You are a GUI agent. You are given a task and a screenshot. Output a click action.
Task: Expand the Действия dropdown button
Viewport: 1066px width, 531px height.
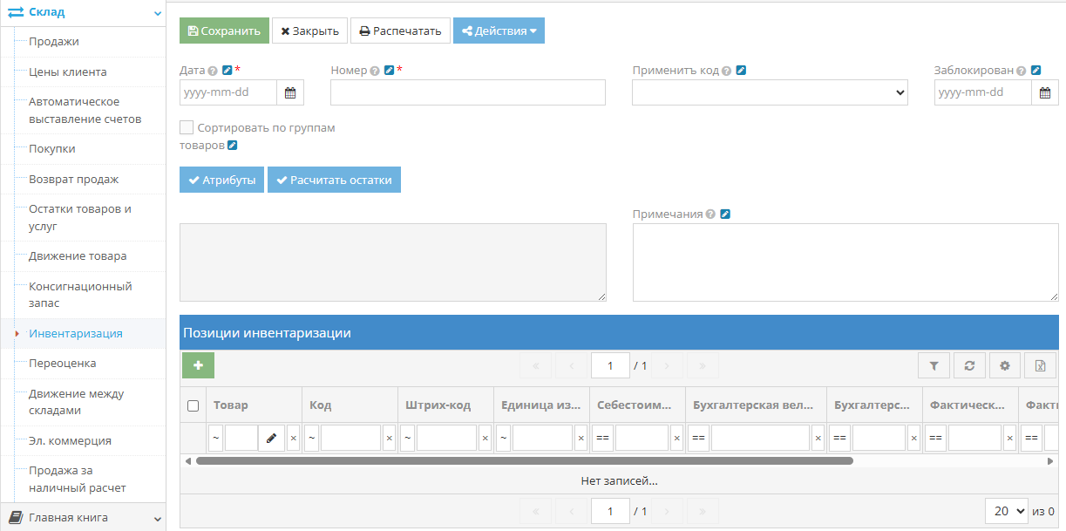(499, 31)
